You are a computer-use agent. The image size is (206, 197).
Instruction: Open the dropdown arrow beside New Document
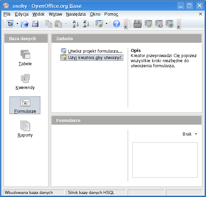[17, 24]
